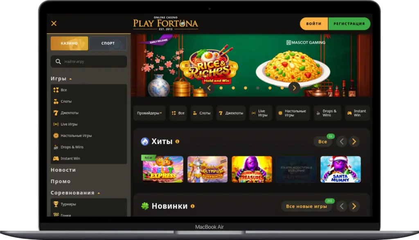Viewport: 419px width, 240px height.
Task: Select Instant Win gamepad icon in sidebar
Action: (56, 158)
